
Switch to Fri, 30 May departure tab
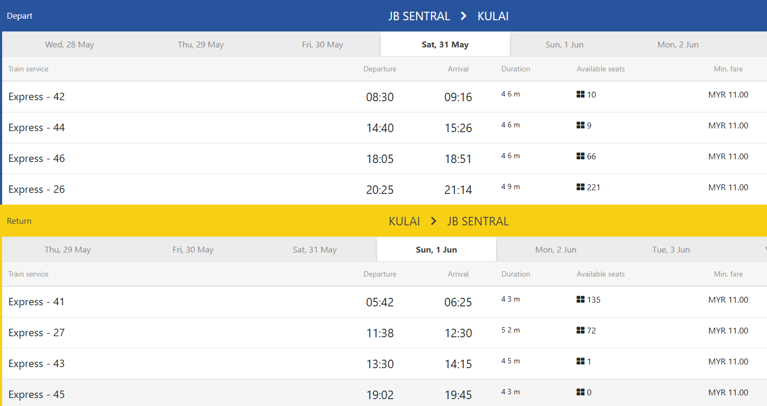[x=322, y=45]
